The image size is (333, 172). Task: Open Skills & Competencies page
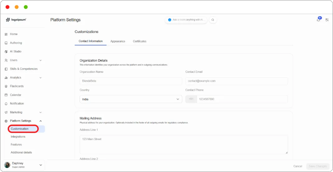tap(24, 69)
